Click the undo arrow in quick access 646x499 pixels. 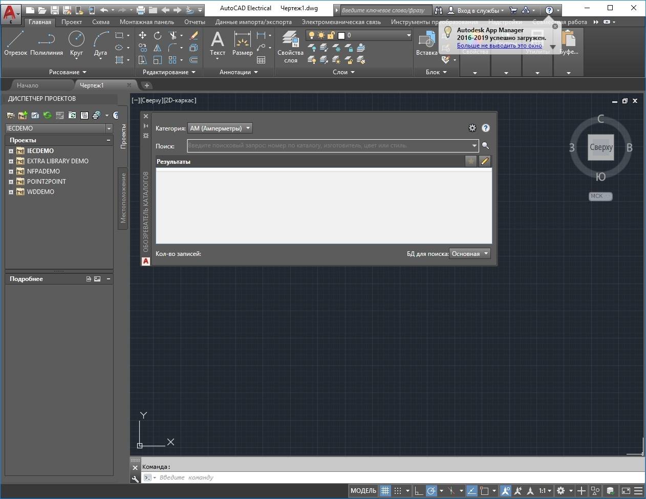[104, 10]
